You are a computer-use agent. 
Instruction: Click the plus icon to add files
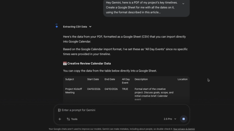60,119
